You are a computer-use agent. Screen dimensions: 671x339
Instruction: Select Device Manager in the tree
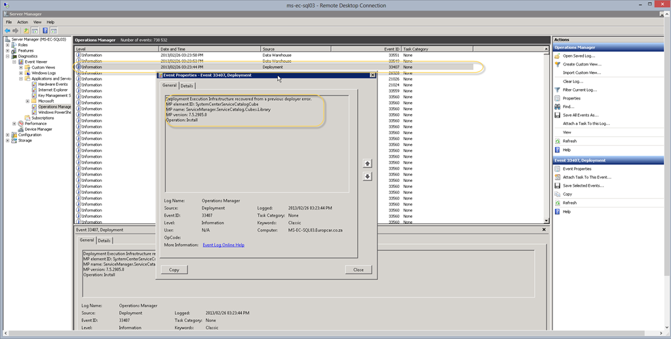[x=38, y=129]
